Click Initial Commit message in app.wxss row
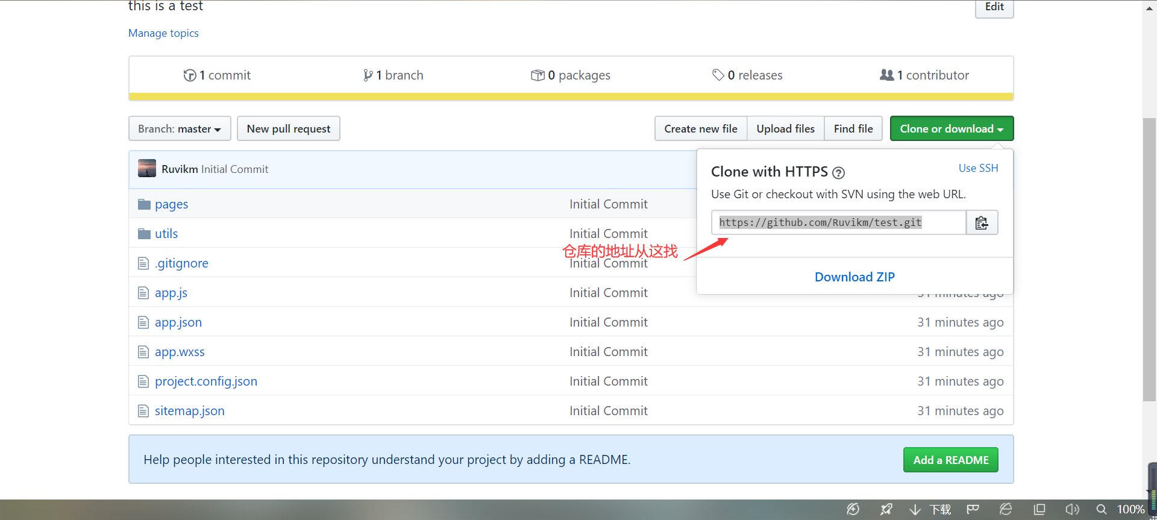Viewport: 1157px width, 520px height. pos(609,352)
